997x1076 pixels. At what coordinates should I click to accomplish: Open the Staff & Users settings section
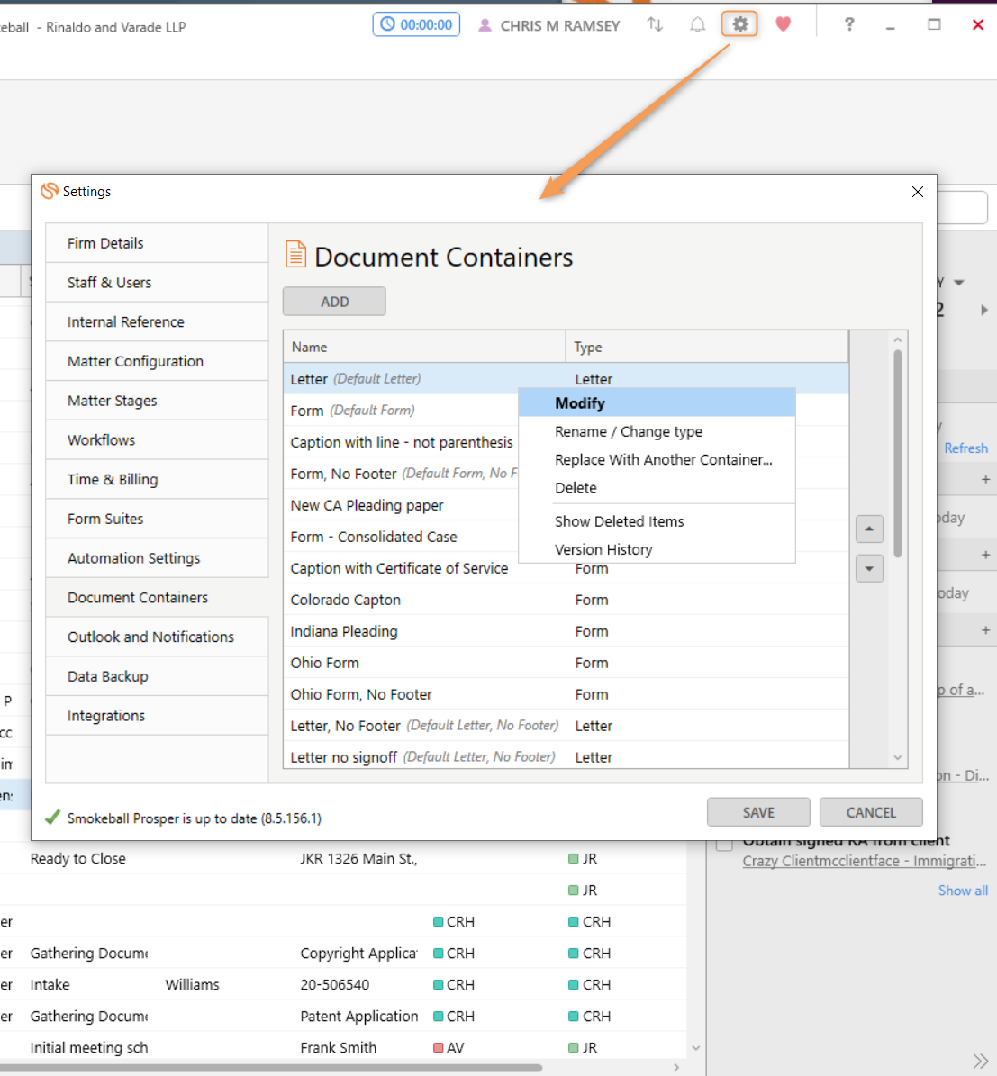pyautogui.click(x=157, y=282)
